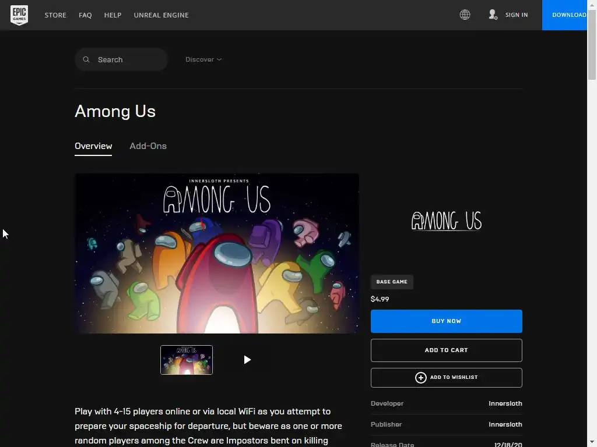Open the language globe icon
Image resolution: width=597 pixels, height=447 pixels.
(x=465, y=15)
